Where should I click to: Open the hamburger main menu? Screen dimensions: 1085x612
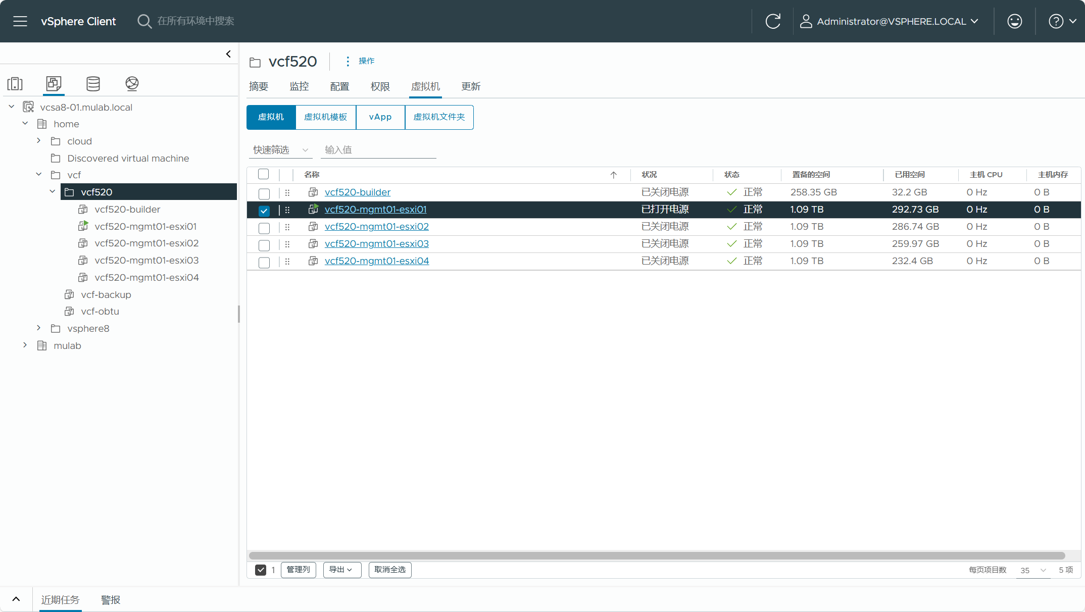pyautogui.click(x=20, y=21)
